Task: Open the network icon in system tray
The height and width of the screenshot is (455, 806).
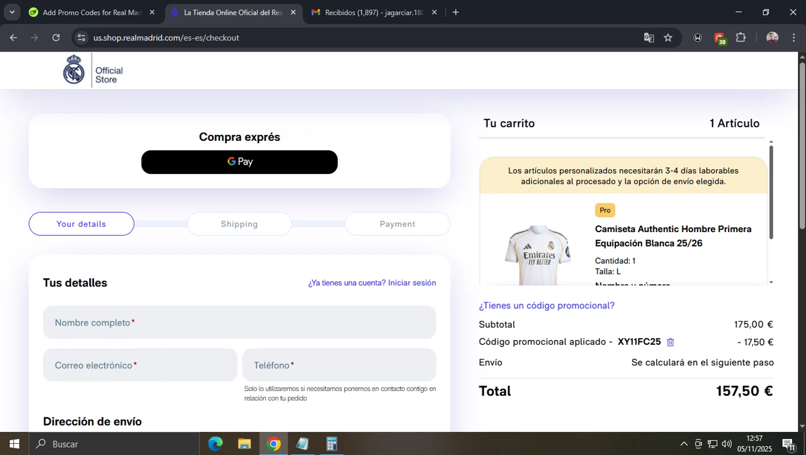Action: 713,444
